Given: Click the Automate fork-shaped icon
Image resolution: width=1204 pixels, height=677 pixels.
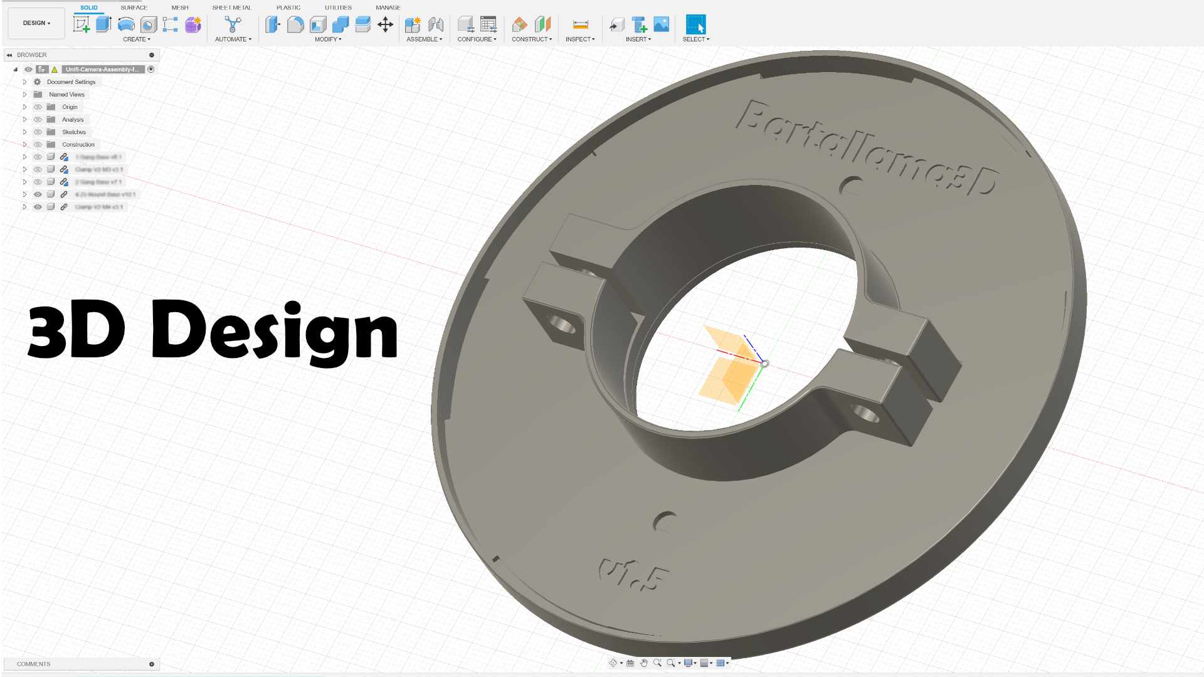Looking at the screenshot, I should 233,24.
